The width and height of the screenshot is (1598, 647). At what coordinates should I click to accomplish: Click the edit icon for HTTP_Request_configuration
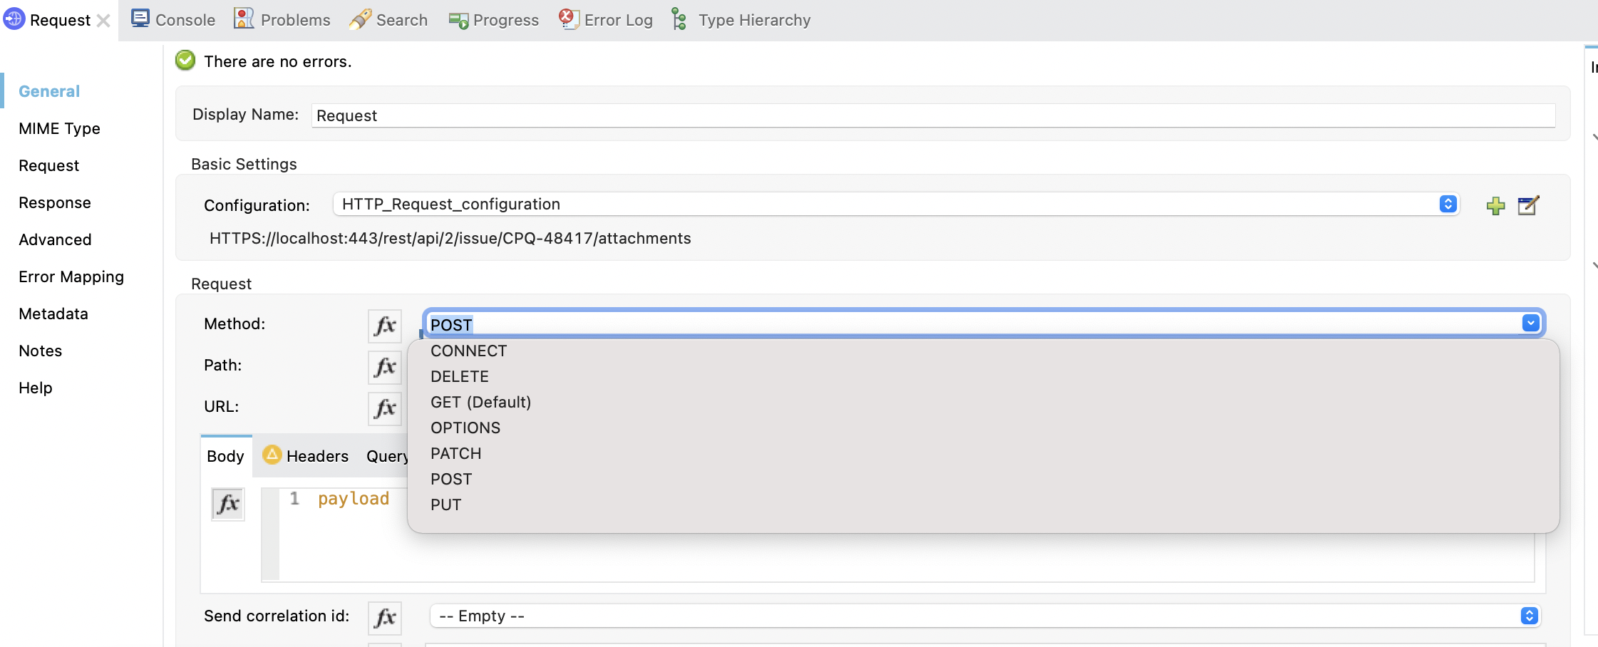coord(1530,205)
